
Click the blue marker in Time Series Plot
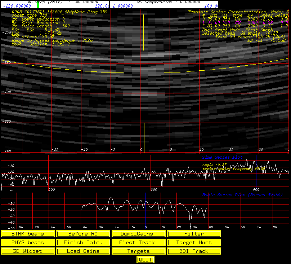256,172
